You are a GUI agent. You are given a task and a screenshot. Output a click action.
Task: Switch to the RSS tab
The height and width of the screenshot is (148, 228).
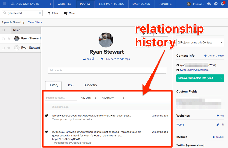click(71, 85)
